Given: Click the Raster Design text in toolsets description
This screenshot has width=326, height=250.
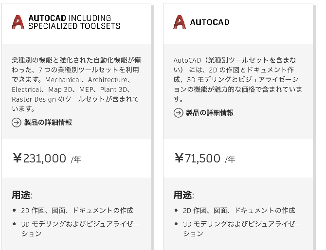Looking at the screenshot, I should pyautogui.click(x=34, y=99).
